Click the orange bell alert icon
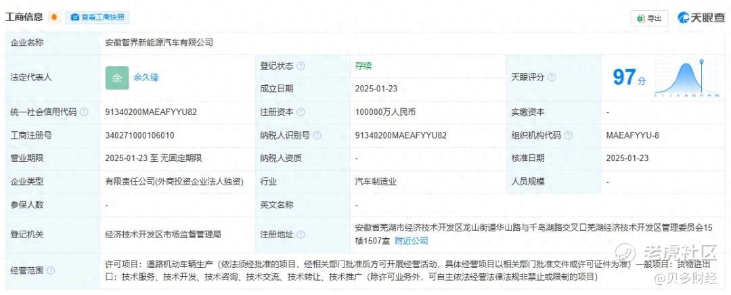 (55, 17)
